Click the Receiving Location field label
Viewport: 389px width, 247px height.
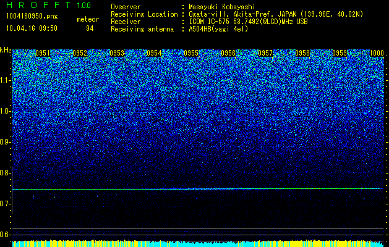[144, 14]
